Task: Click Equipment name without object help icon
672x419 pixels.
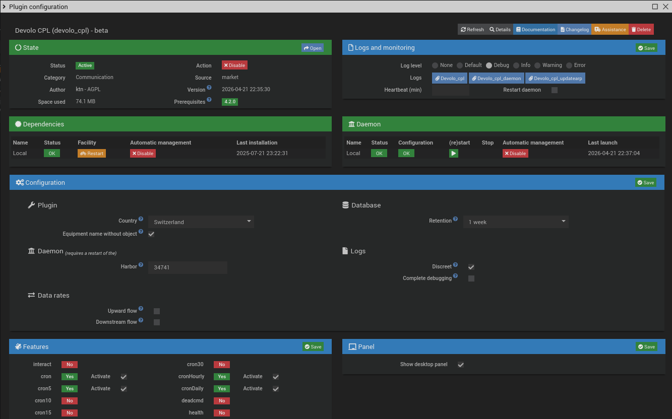Action: point(141,232)
